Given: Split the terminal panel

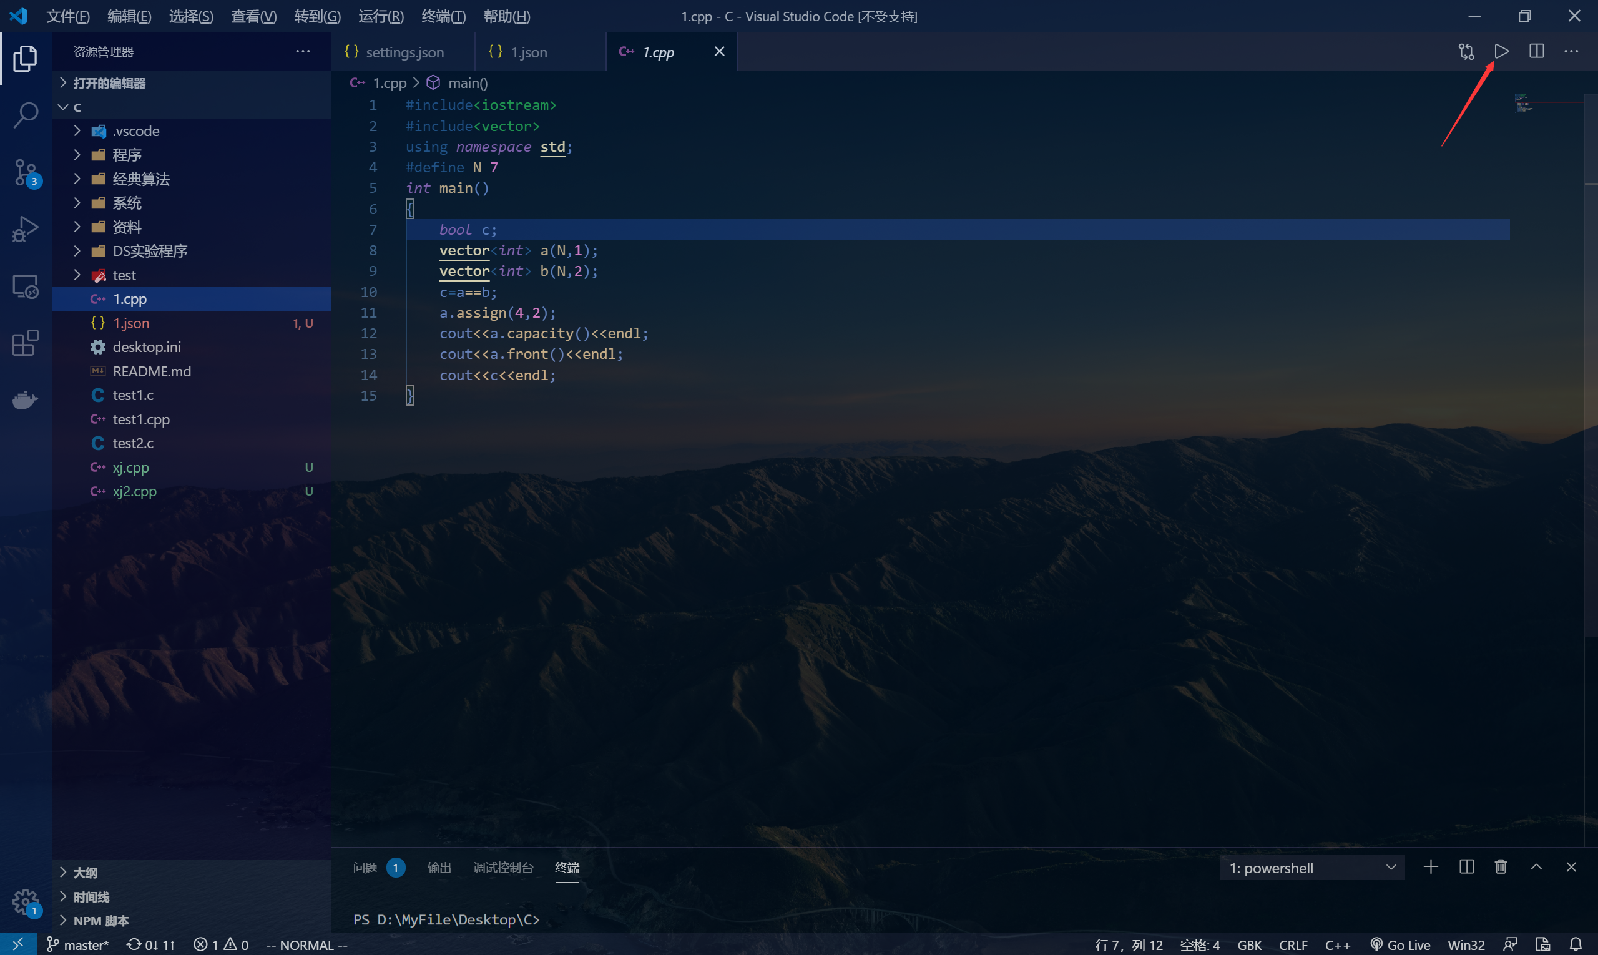Looking at the screenshot, I should tap(1466, 867).
